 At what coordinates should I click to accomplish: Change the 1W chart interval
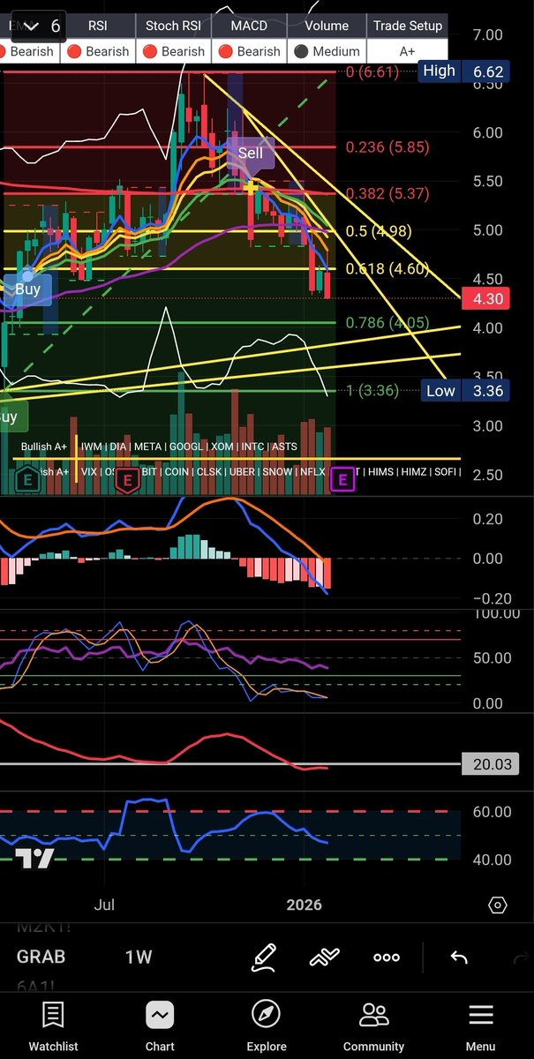tap(139, 957)
